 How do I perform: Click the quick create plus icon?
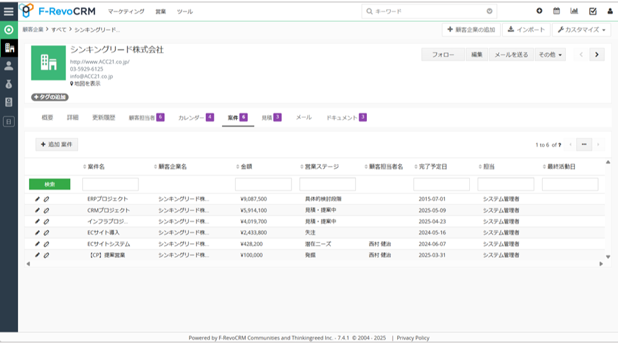click(x=539, y=11)
